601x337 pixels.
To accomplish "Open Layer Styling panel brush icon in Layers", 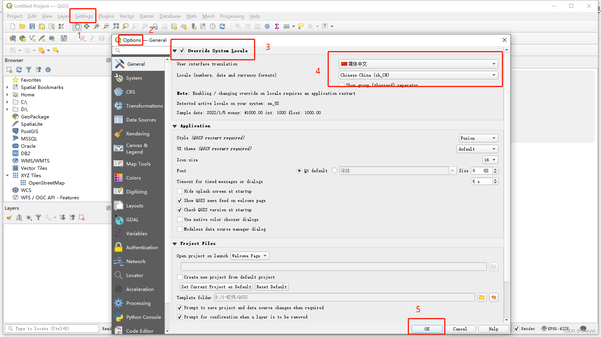I will [9, 217].
